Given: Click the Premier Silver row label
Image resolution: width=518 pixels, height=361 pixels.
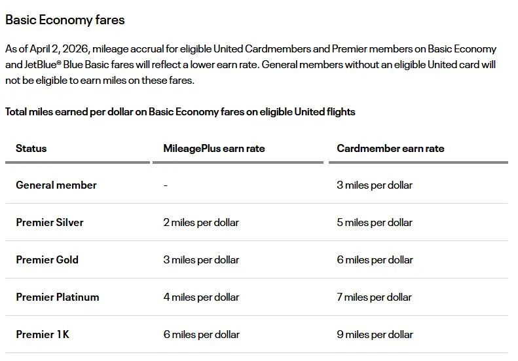Looking at the screenshot, I should point(50,223).
